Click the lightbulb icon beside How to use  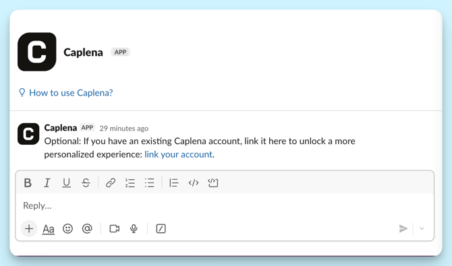pos(22,92)
